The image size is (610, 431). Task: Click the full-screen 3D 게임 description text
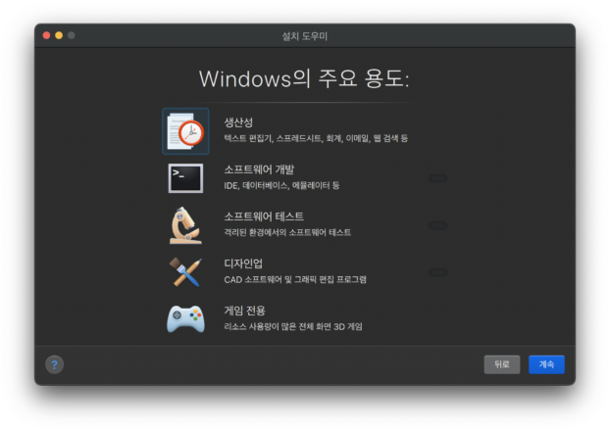[x=292, y=326]
